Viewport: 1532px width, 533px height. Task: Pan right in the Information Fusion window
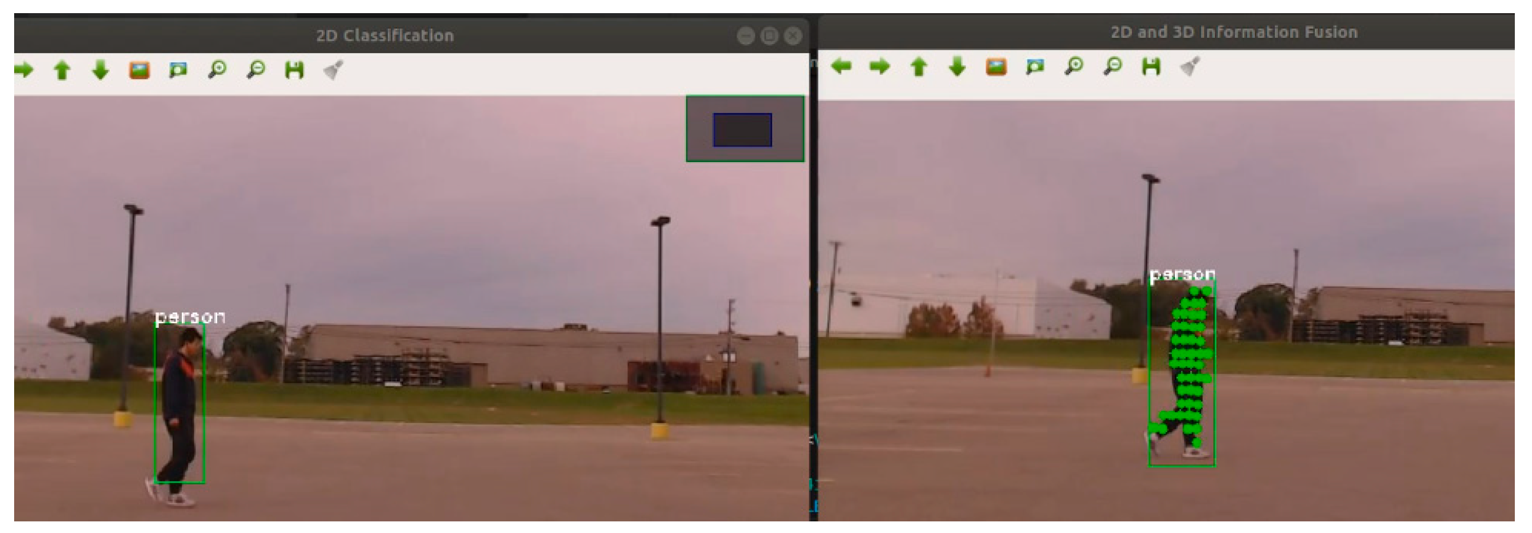click(x=879, y=66)
